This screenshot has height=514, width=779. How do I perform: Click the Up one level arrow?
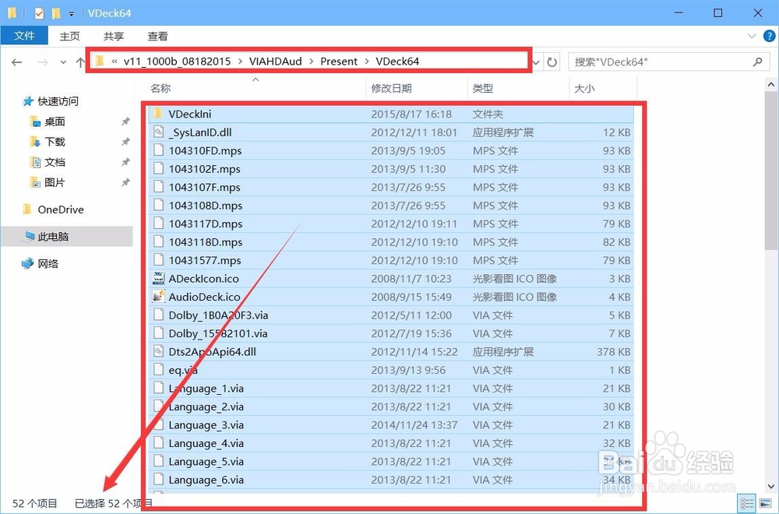pyautogui.click(x=80, y=62)
